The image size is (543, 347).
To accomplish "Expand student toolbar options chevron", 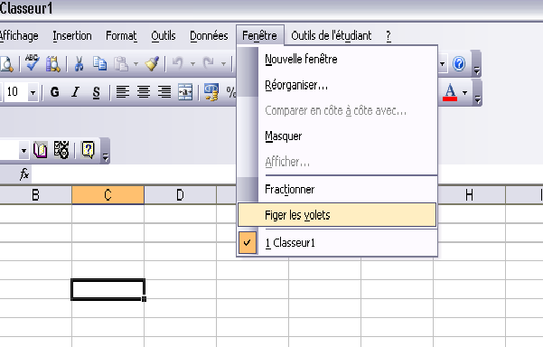I will click(x=106, y=151).
